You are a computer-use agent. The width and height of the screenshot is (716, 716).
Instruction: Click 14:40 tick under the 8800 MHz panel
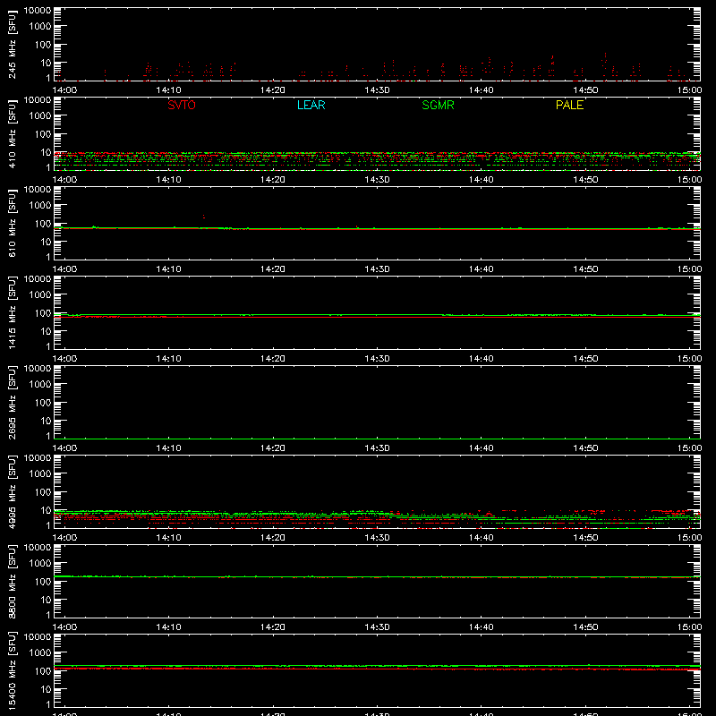[482, 627]
